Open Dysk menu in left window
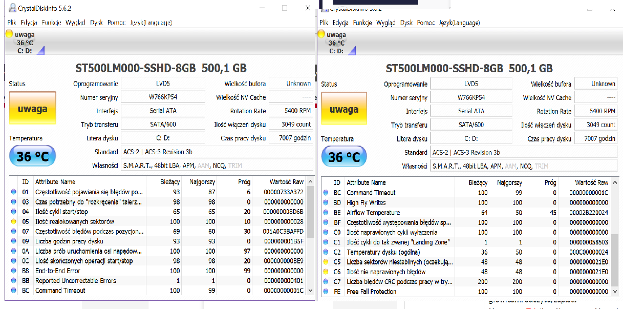 tap(96, 23)
